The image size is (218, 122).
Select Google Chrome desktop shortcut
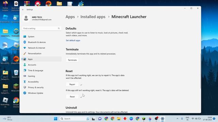[16, 102]
